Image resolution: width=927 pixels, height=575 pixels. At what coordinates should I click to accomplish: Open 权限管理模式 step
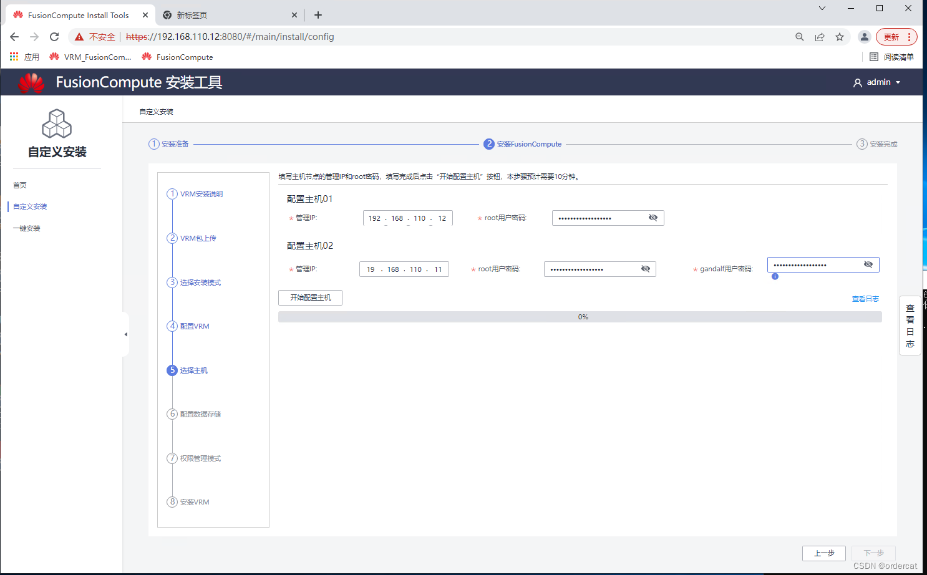tap(194, 458)
